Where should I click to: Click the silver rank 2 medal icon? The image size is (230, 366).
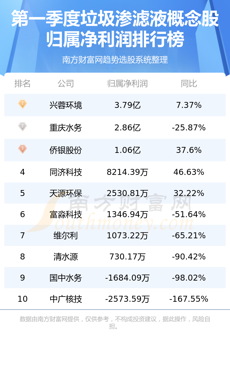[22, 127]
